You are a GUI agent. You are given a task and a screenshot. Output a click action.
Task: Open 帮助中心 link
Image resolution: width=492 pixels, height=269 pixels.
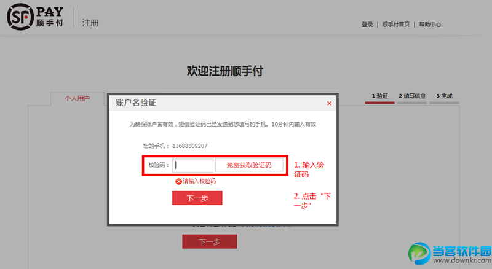pos(430,25)
